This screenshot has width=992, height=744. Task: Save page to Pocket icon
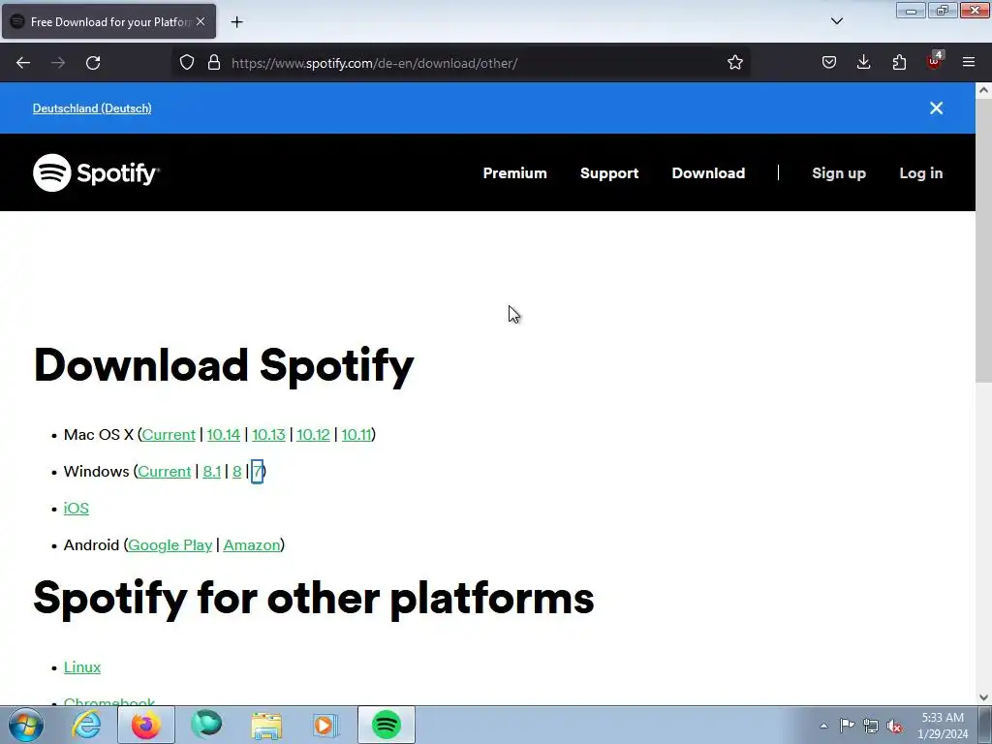click(829, 63)
